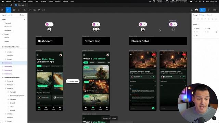Select the Wireframes page

(8, 30)
